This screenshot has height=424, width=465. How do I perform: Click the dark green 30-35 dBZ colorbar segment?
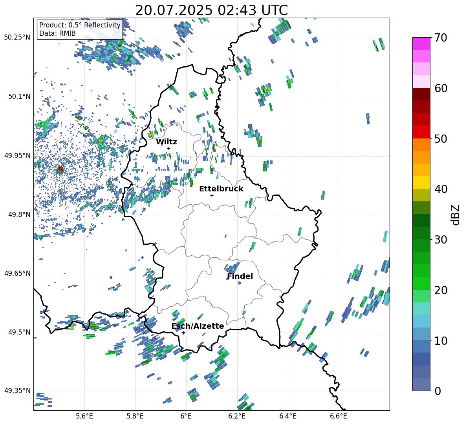tap(421, 226)
